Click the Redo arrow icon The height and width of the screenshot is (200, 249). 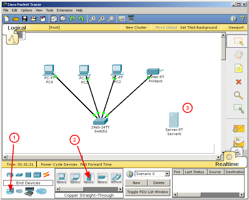pyautogui.click(x=81, y=19)
